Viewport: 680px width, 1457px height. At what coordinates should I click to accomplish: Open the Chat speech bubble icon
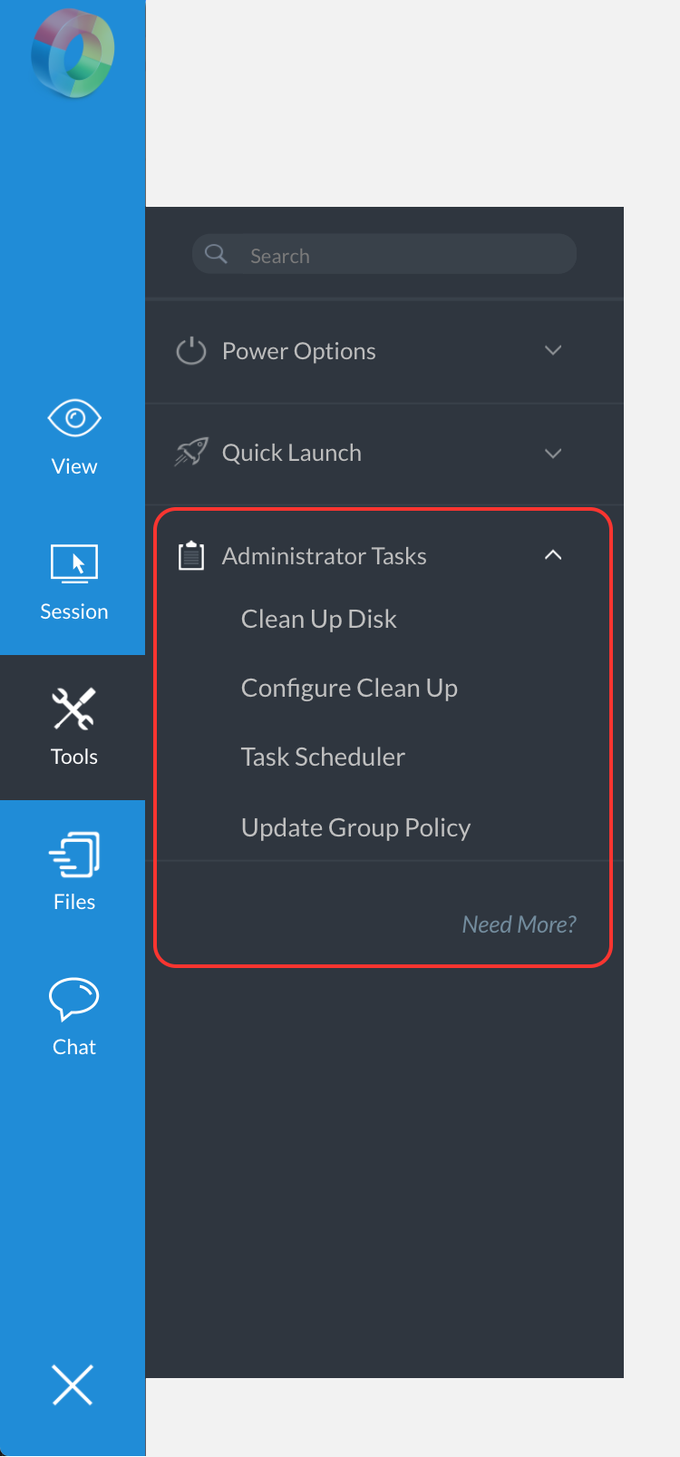[x=74, y=999]
